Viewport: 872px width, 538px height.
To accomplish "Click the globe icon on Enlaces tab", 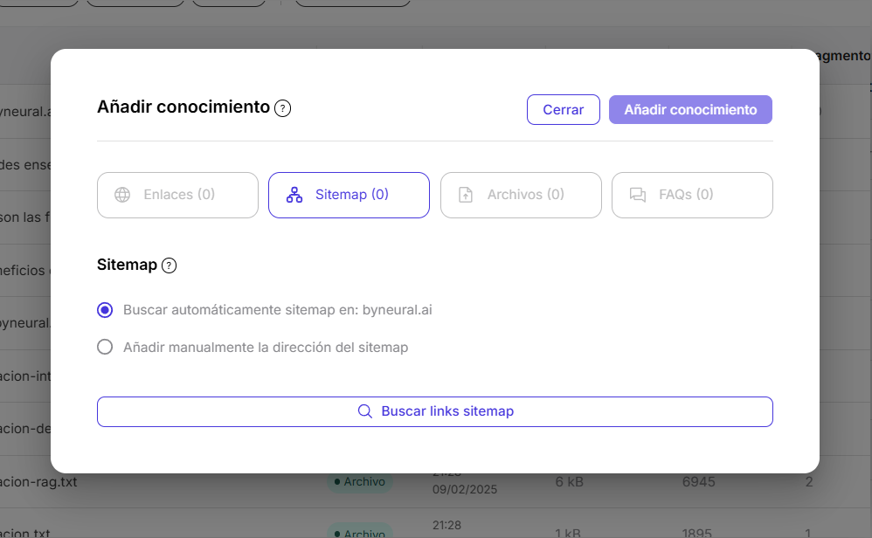I will click(x=123, y=195).
